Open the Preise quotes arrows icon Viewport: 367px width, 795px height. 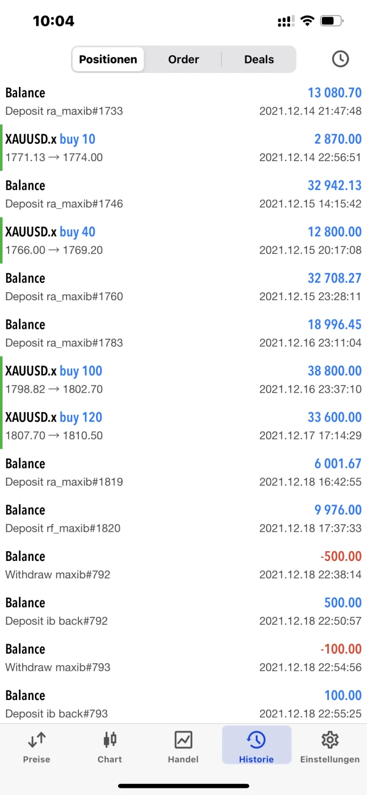[37, 740]
